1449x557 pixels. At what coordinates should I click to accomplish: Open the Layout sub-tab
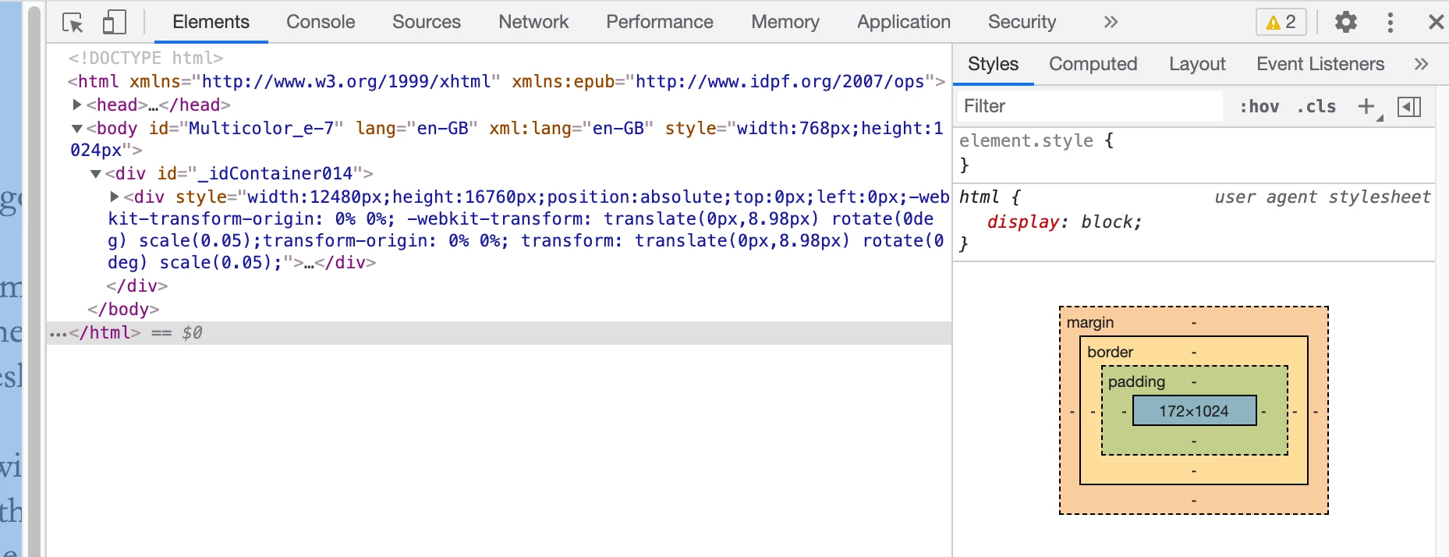pyautogui.click(x=1197, y=64)
